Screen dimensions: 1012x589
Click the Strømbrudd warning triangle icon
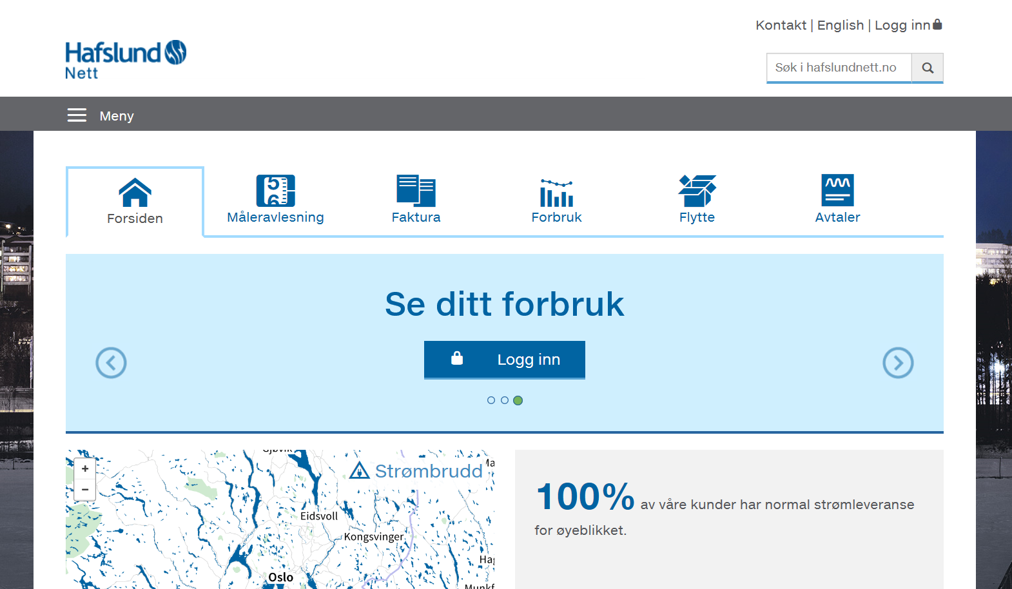pos(359,471)
